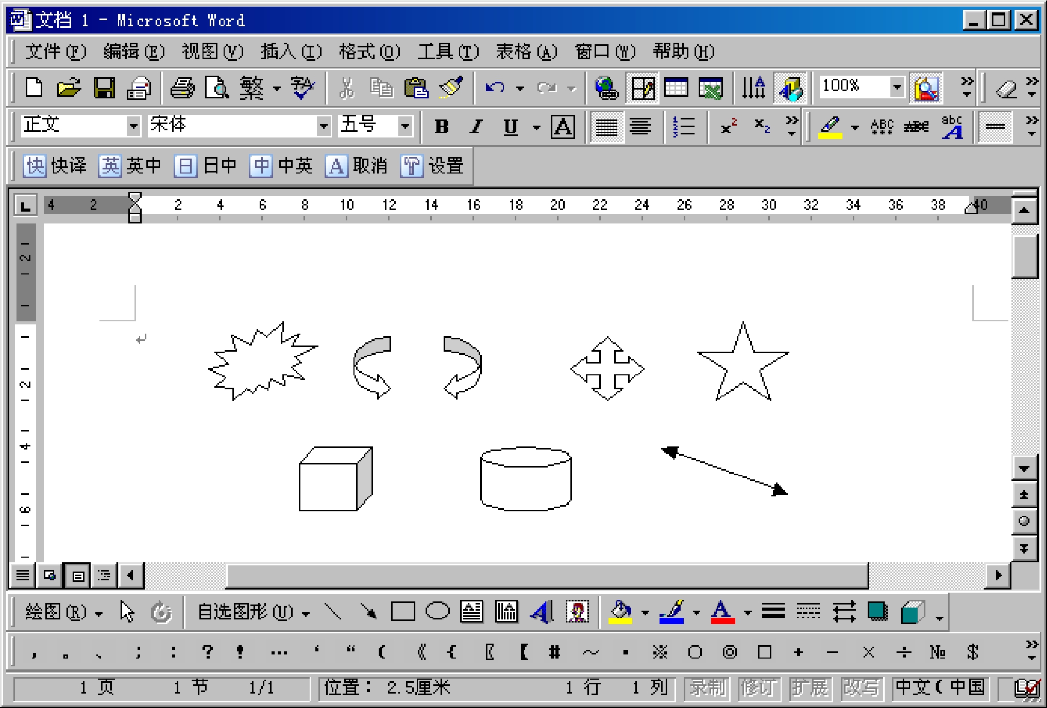Image resolution: width=1047 pixels, height=708 pixels.
Task: Click the 3-D effects icon
Action: click(x=913, y=612)
